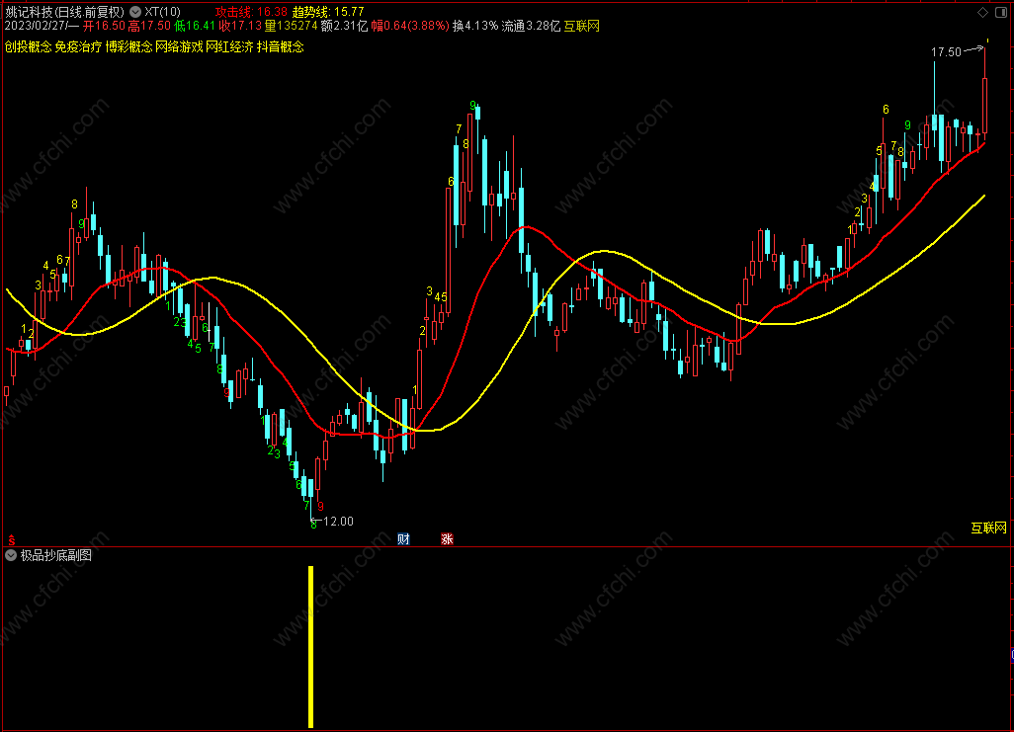The height and width of the screenshot is (732, 1014).
Task: Click the stock title 姚记科技(日线.前复权)
Action: (x=64, y=12)
